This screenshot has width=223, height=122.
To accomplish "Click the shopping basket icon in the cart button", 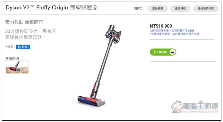I will coord(173,52).
